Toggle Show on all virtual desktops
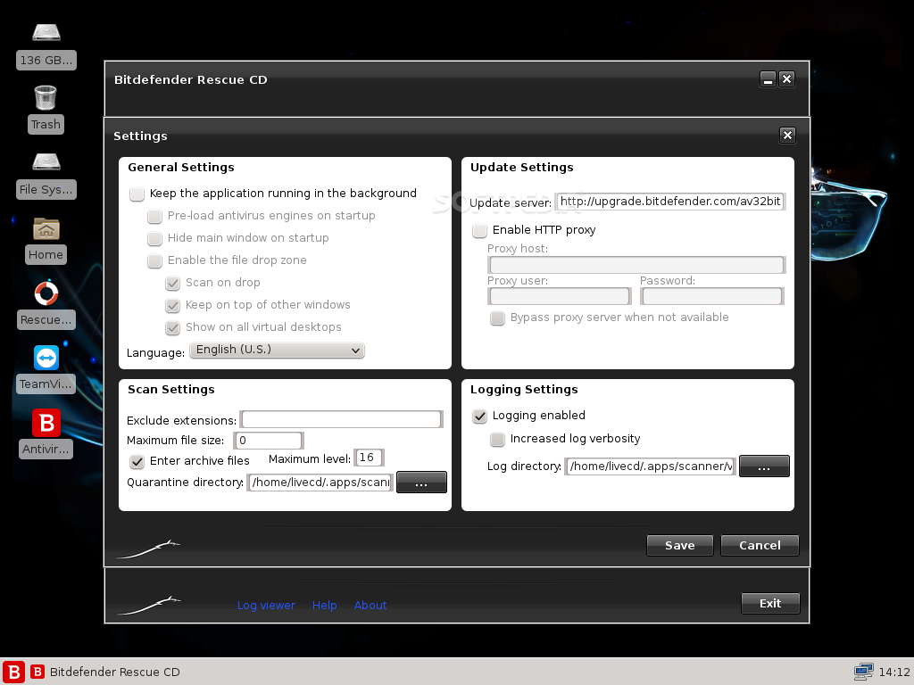 pyautogui.click(x=172, y=328)
